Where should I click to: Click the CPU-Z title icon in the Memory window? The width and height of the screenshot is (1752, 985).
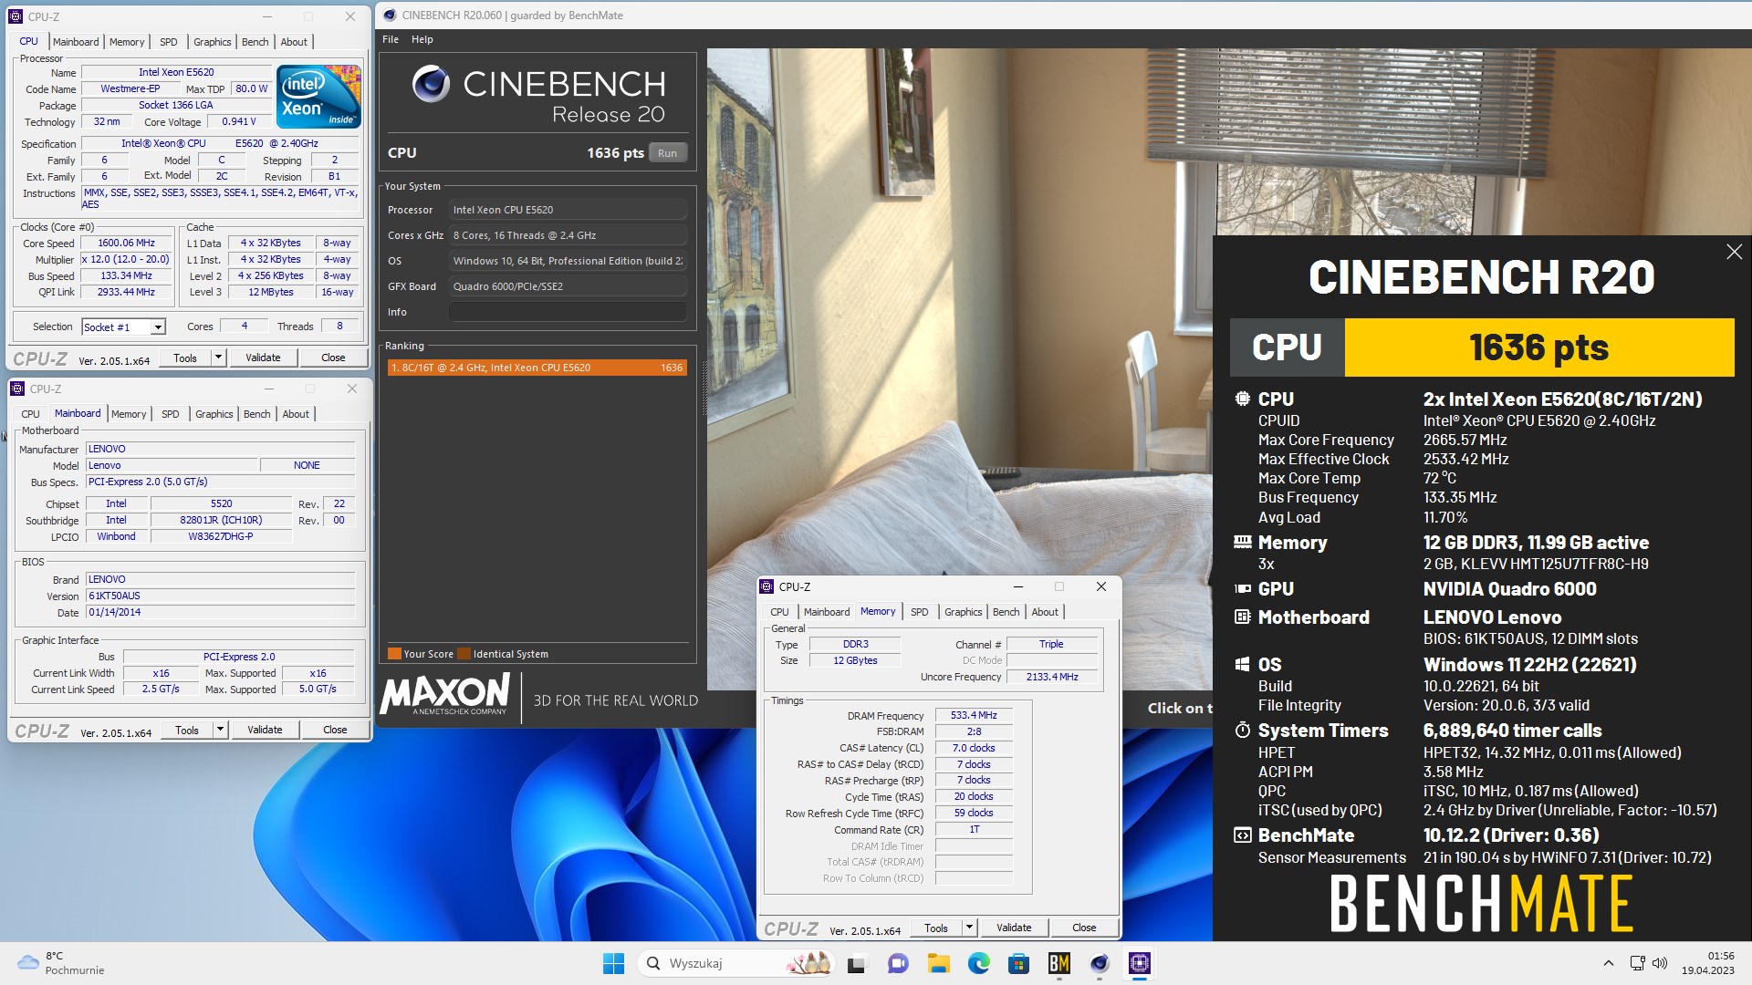767,586
